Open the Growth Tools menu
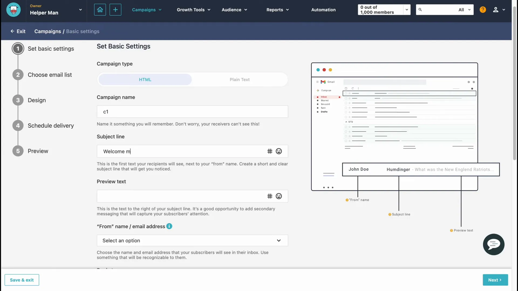518x291 pixels. click(193, 10)
